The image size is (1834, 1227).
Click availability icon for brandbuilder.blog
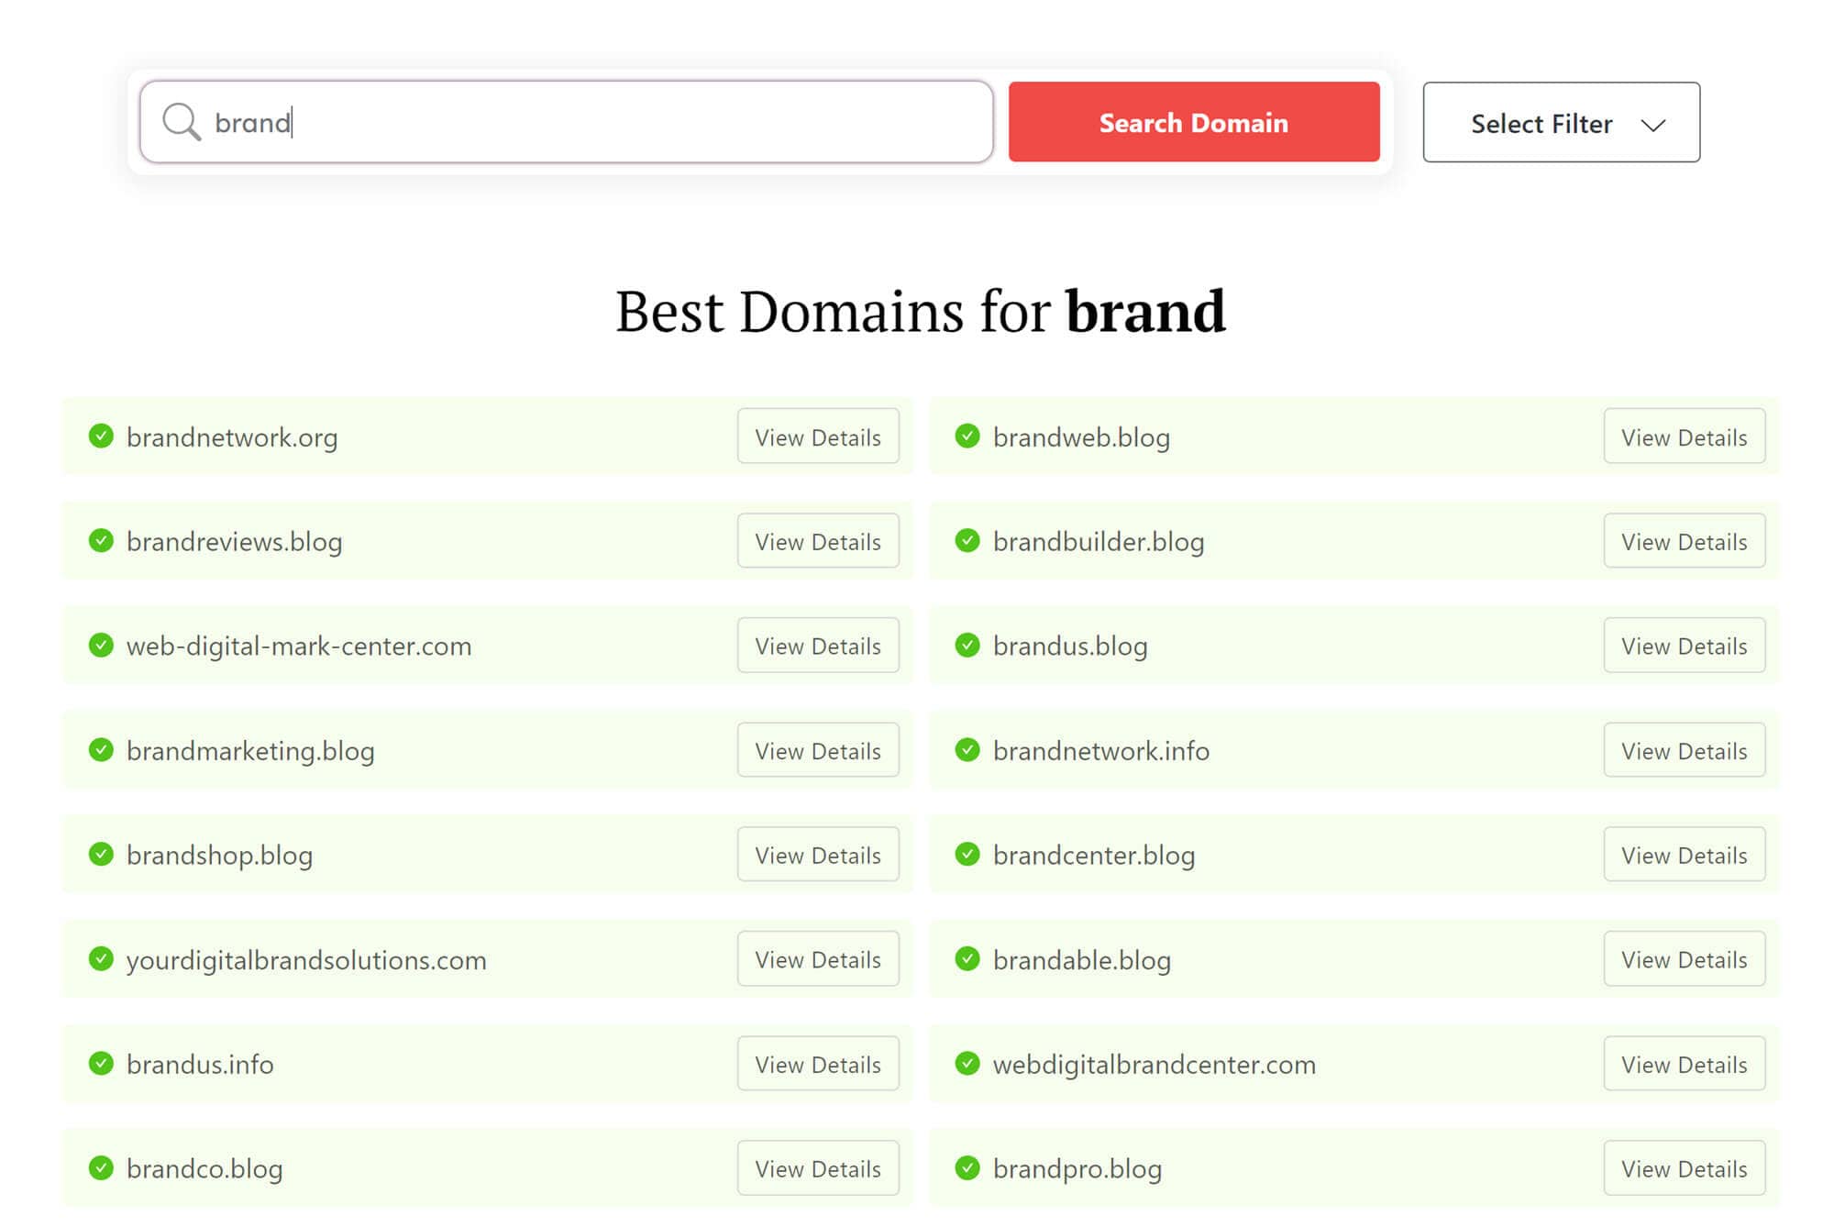tap(967, 539)
